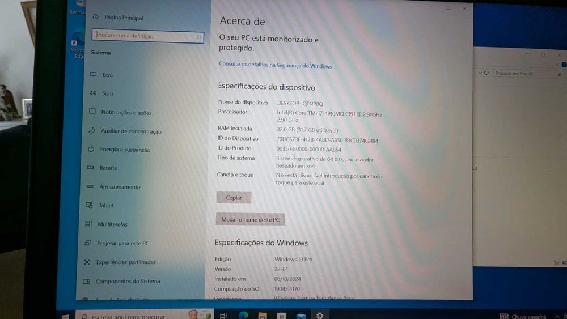Select Som in the sidebar
The width and height of the screenshot is (567, 319).
(x=107, y=93)
